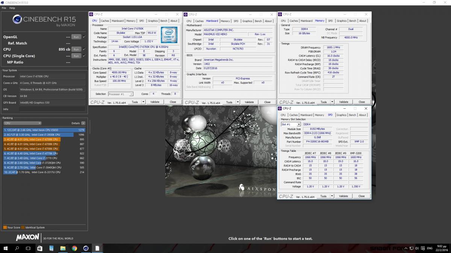Screen dimensions: 451x253
Task: Select SPD tab in Memory CPU-Z window
Action: [330, 21]
